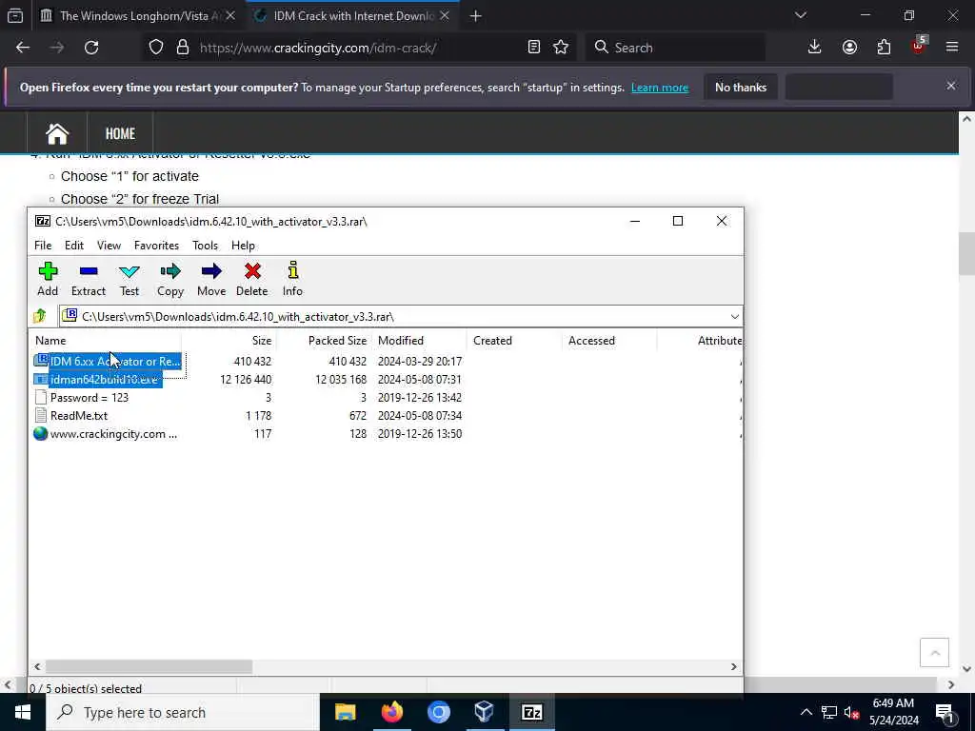Viewport: 975px width, 731px height.
Task: Click the No thanks button
Action: pos(741,88)
